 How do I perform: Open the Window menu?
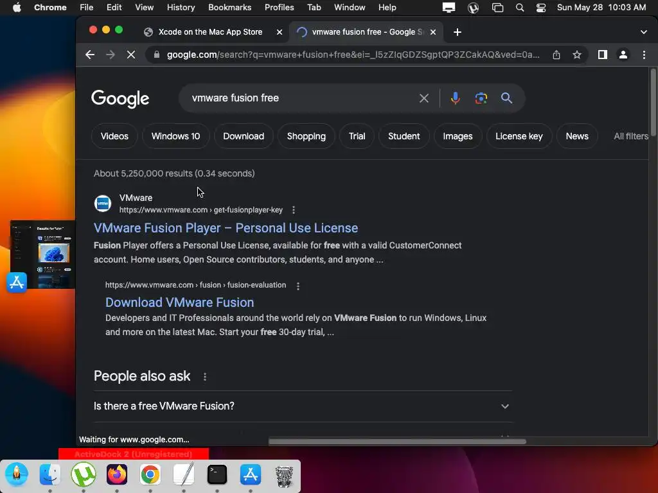click(x=350, y=8)
